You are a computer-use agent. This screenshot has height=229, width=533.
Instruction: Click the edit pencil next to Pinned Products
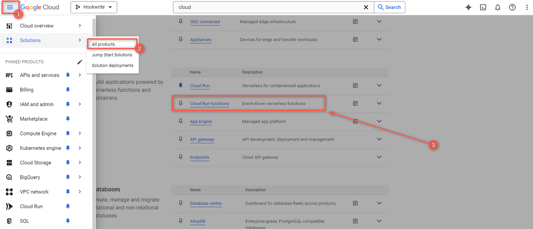[x=80, y=62]
